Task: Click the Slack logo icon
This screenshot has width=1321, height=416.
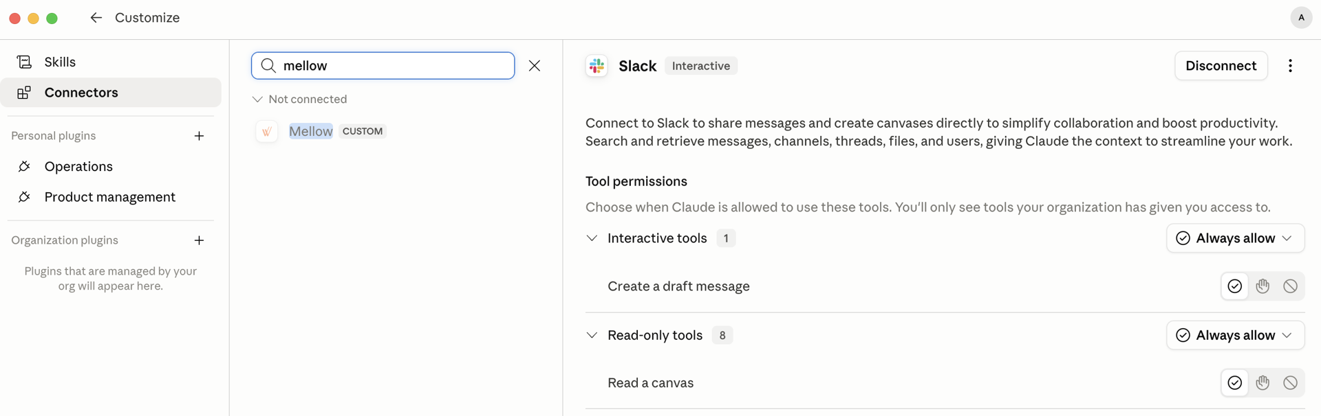Action: [597, 66]
